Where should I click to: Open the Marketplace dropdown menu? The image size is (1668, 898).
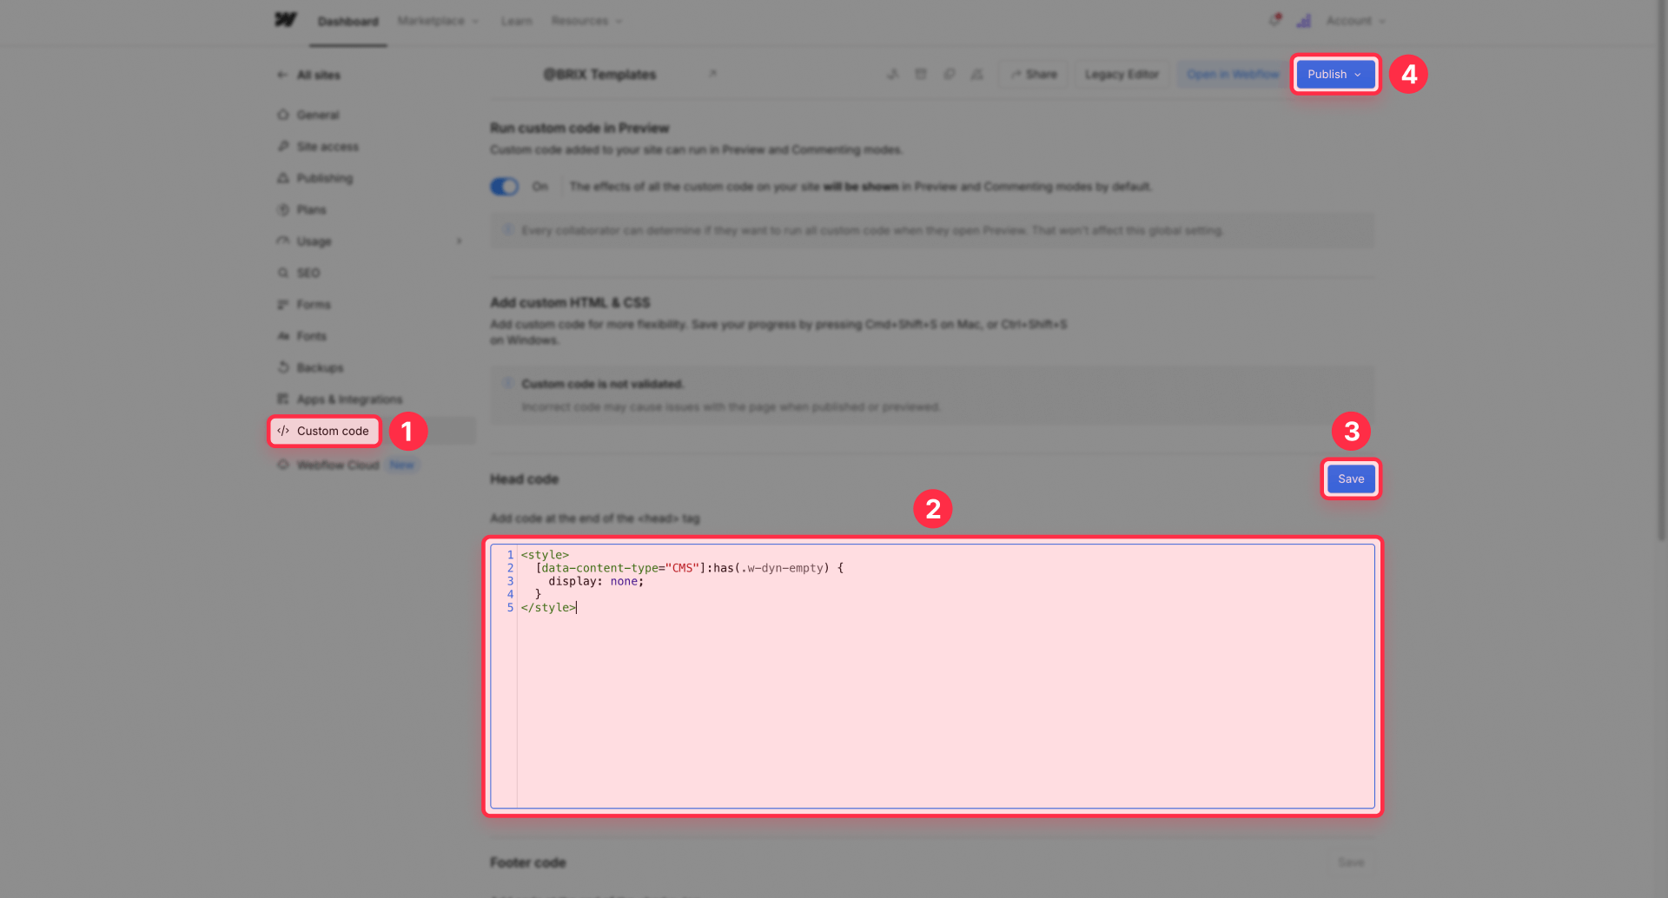point(438,21)
